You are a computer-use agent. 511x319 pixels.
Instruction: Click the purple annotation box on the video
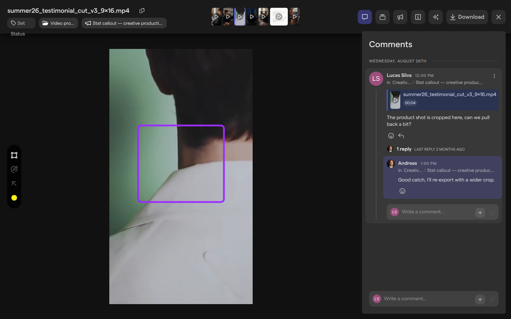[181, 164]
